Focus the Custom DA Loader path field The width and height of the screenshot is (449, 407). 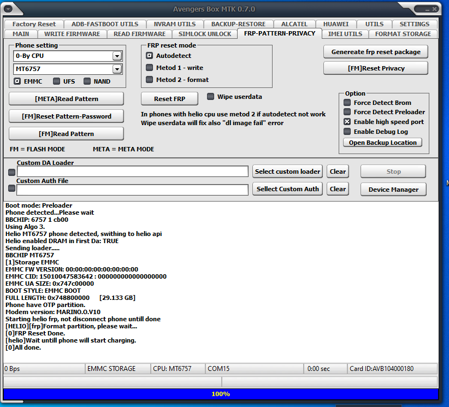[x=133, y=172]
